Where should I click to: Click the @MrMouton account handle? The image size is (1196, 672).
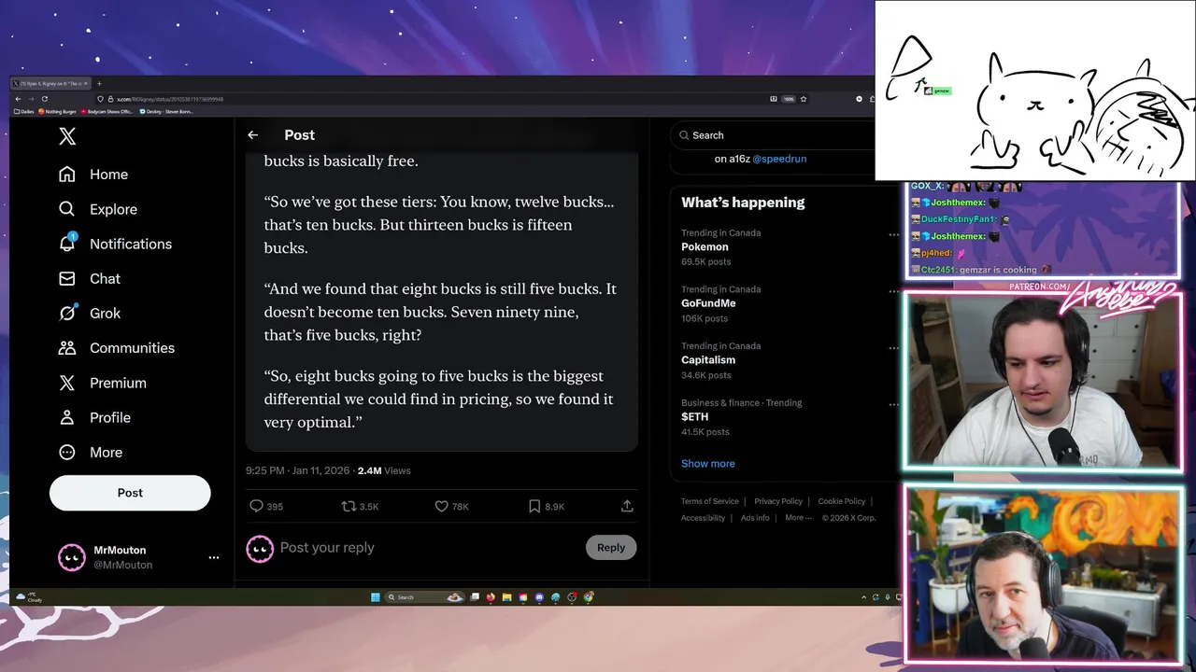pyautogui.click(x=122, y=565)
